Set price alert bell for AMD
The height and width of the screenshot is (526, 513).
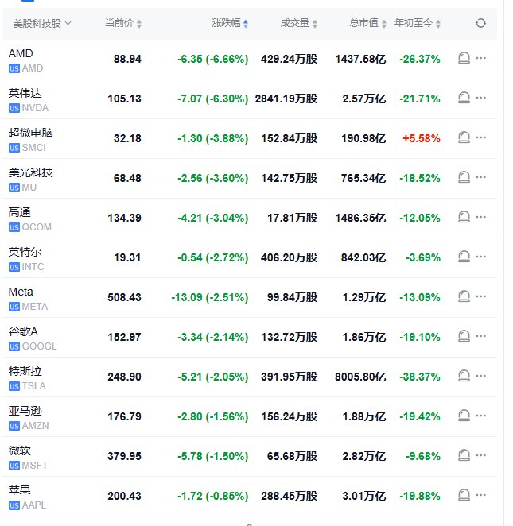(x=464, y=58)
